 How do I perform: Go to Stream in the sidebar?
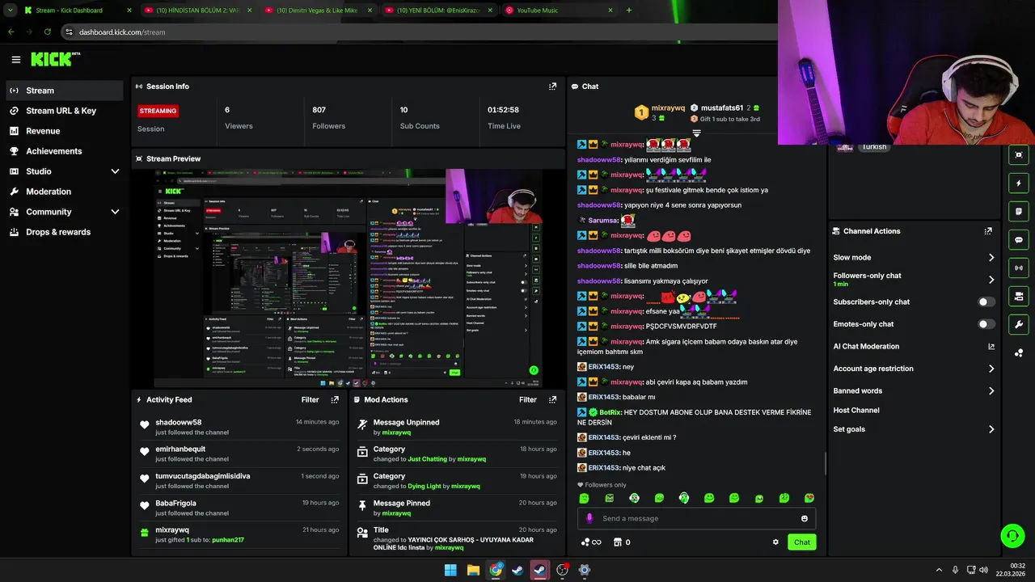[65, 91]
